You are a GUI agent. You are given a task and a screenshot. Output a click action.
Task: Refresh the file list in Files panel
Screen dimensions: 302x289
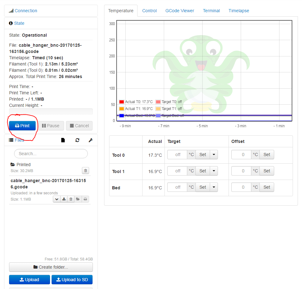[x=77, y=140]
